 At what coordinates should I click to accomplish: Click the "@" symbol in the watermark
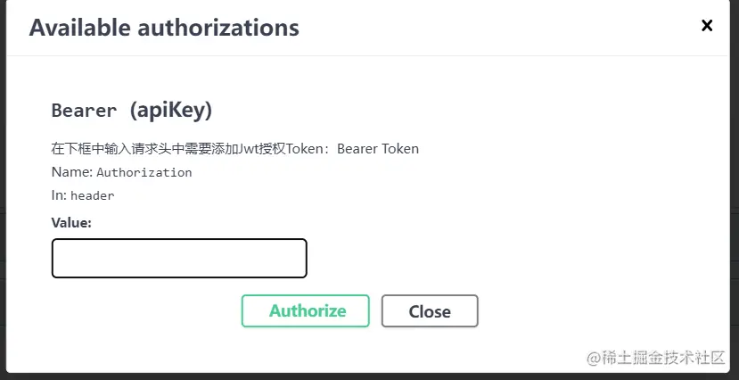(x=593, y=358)
